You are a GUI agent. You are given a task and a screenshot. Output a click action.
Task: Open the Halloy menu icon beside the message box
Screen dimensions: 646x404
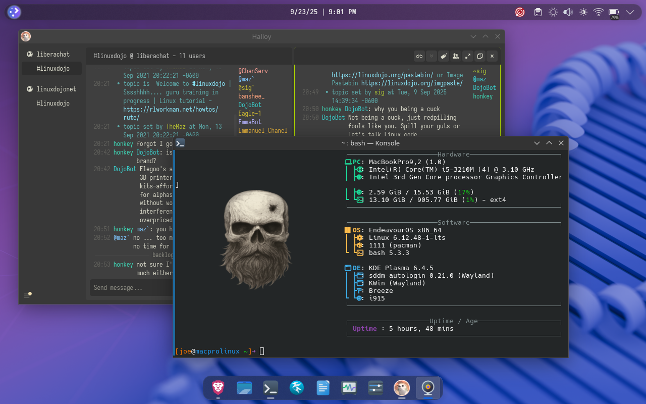point(27,295)
